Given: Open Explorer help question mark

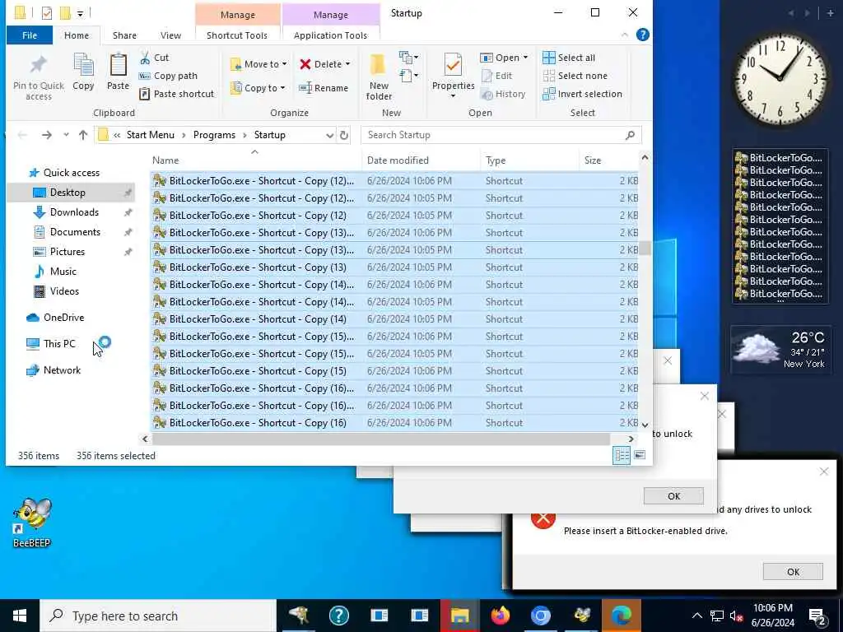Looking at the screenshot, I should [642, 35].
